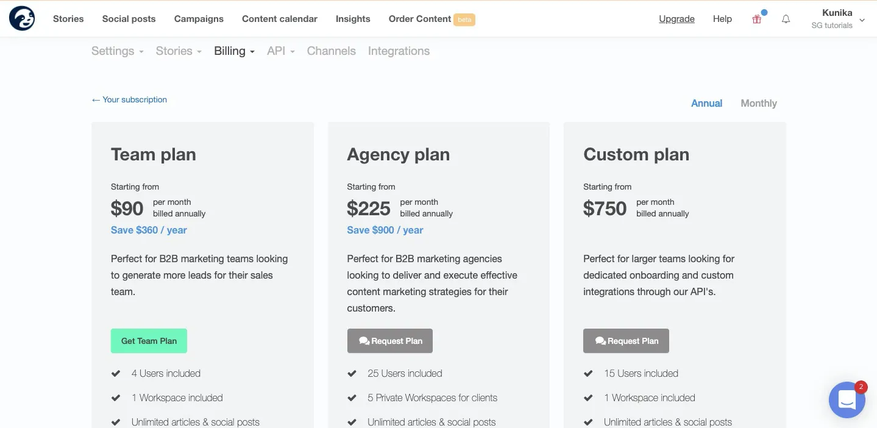
Task: Click the Order Content beta badge
Action: (464, 20)
